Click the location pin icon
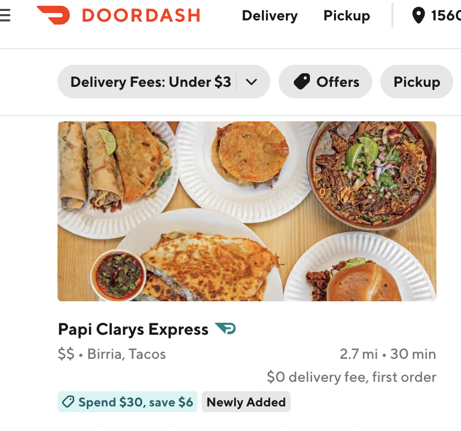461x431 pixels. click(x=418, y=15)
